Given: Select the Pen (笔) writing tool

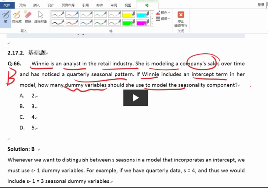Looking at the screenshot, I should click(x=6, y=17).
